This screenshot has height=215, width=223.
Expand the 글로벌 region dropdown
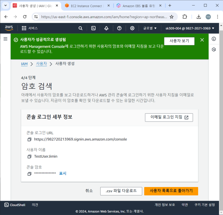150,28
